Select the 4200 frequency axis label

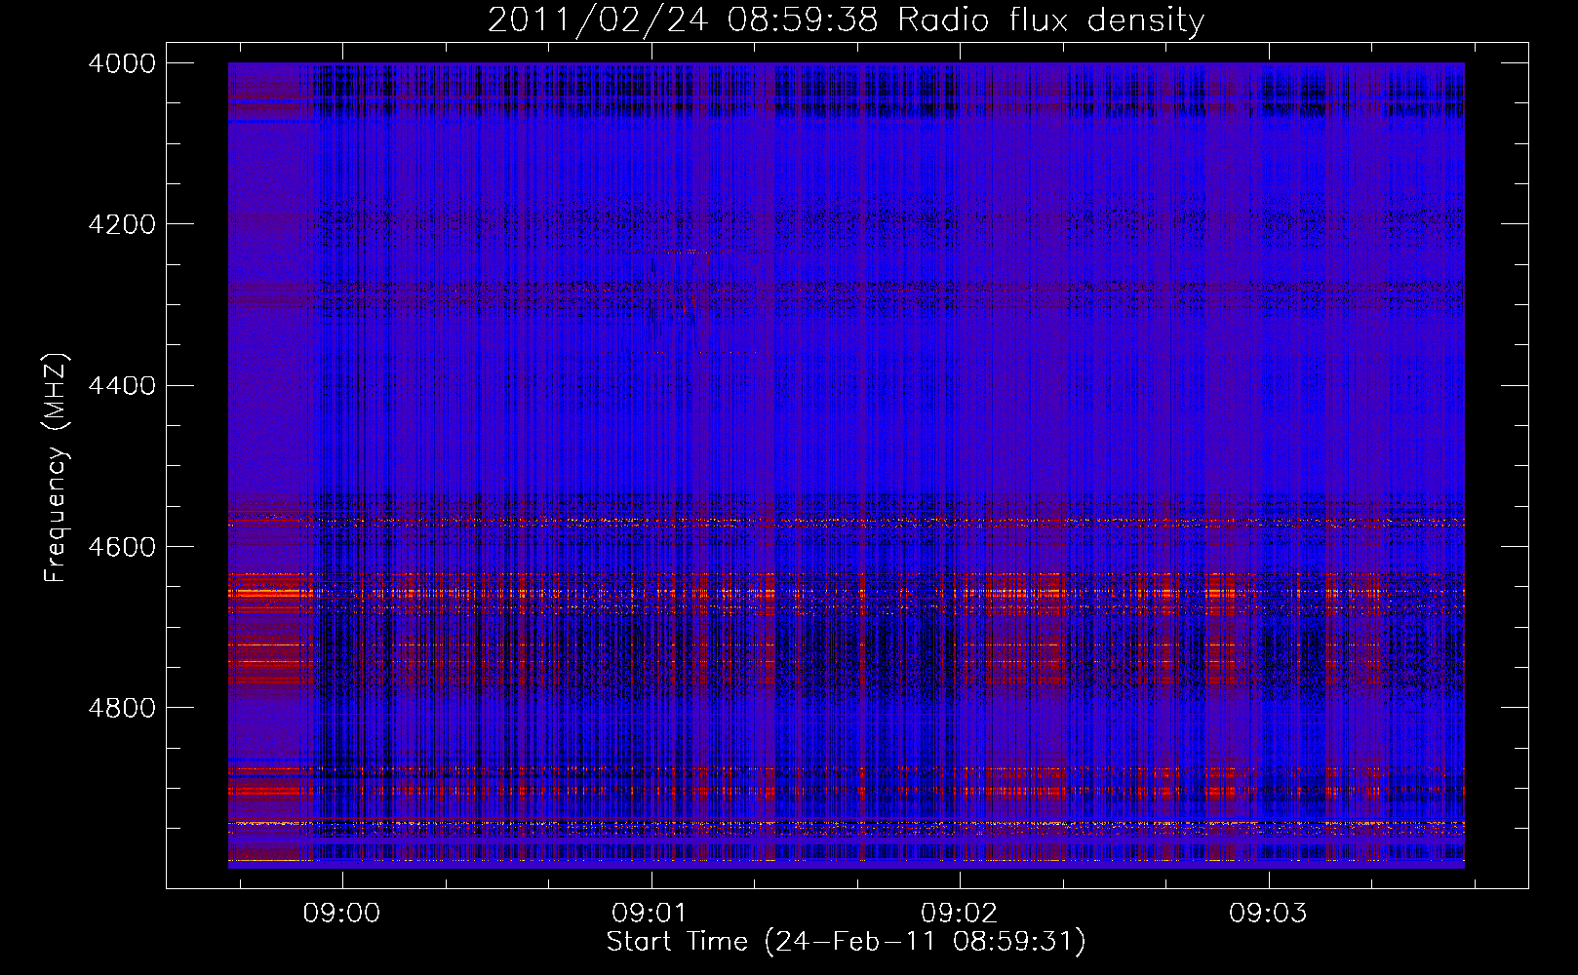tap(122, 224)
